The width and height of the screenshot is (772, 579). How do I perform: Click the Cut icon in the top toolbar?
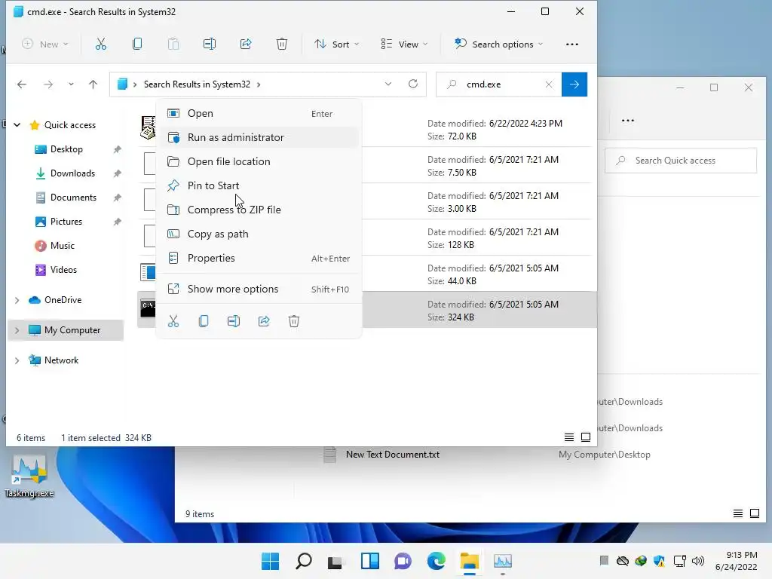100,44
